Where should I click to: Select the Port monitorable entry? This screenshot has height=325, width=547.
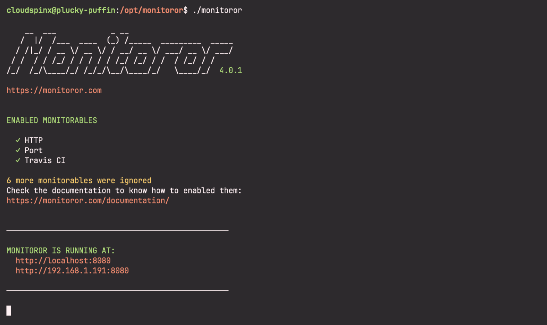pyautogui.click(x=33, y=150)
